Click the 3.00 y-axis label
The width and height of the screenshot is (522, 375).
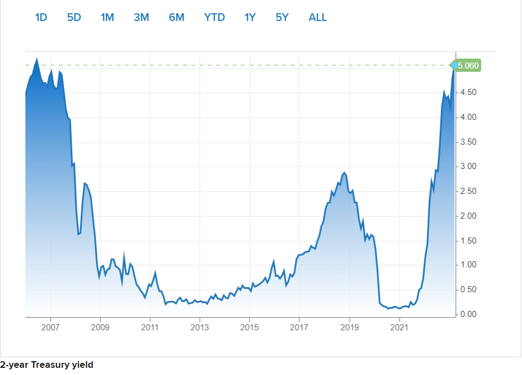[468, 166]
